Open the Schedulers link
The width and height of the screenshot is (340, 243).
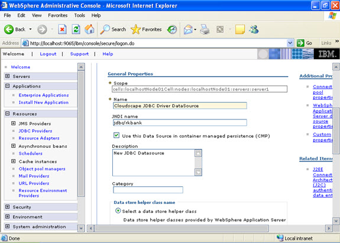click(x=30, y=153)
